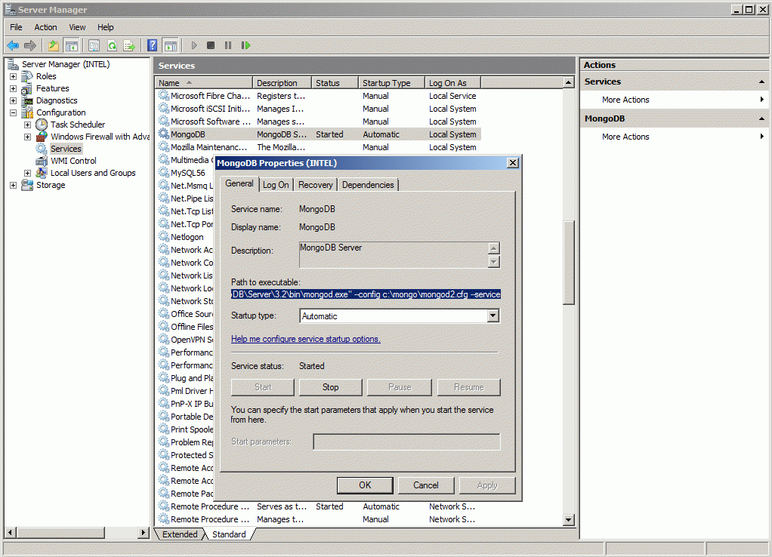Open the Help question mark icon

(153, 46)
